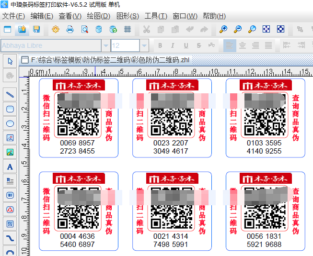Click the font size 12 field
This screenshot has height=256, width=313.
tap(125, 45)
